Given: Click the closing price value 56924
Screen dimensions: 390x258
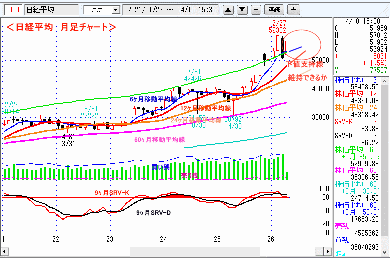Looking at the screenshot, I should pyautogui.click(x=378, y=49).
